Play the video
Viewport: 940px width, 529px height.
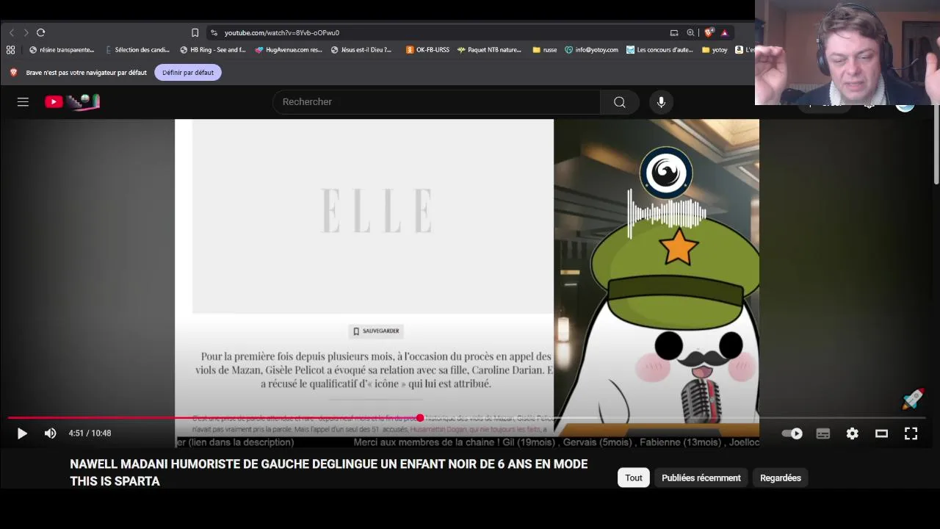pyautogui.click(x=22, y=433)
